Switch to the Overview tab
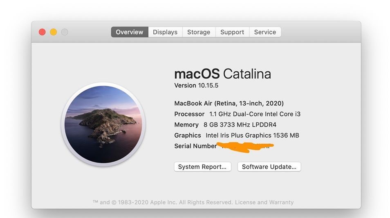The image size is (390, 218). (130, 32)
